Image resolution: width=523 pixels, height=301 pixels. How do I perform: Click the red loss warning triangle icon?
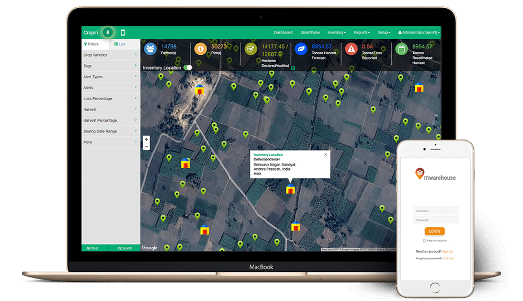tap(351, 49)
